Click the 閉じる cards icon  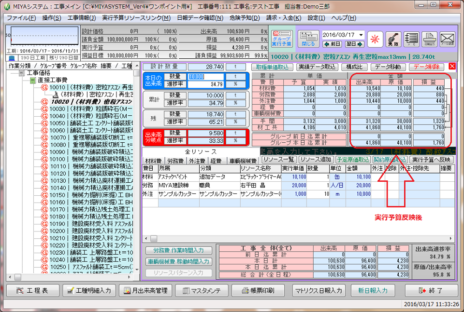click(308, 39)
